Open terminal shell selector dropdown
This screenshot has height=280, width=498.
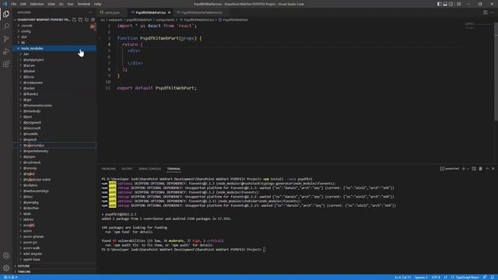(468, 169)
